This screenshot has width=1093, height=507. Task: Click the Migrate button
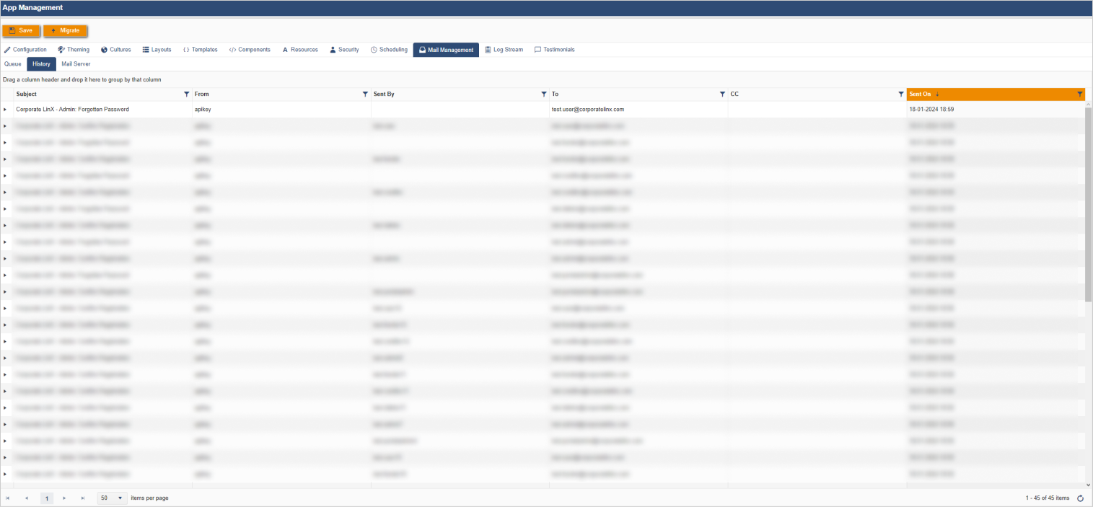coord(66,31)
